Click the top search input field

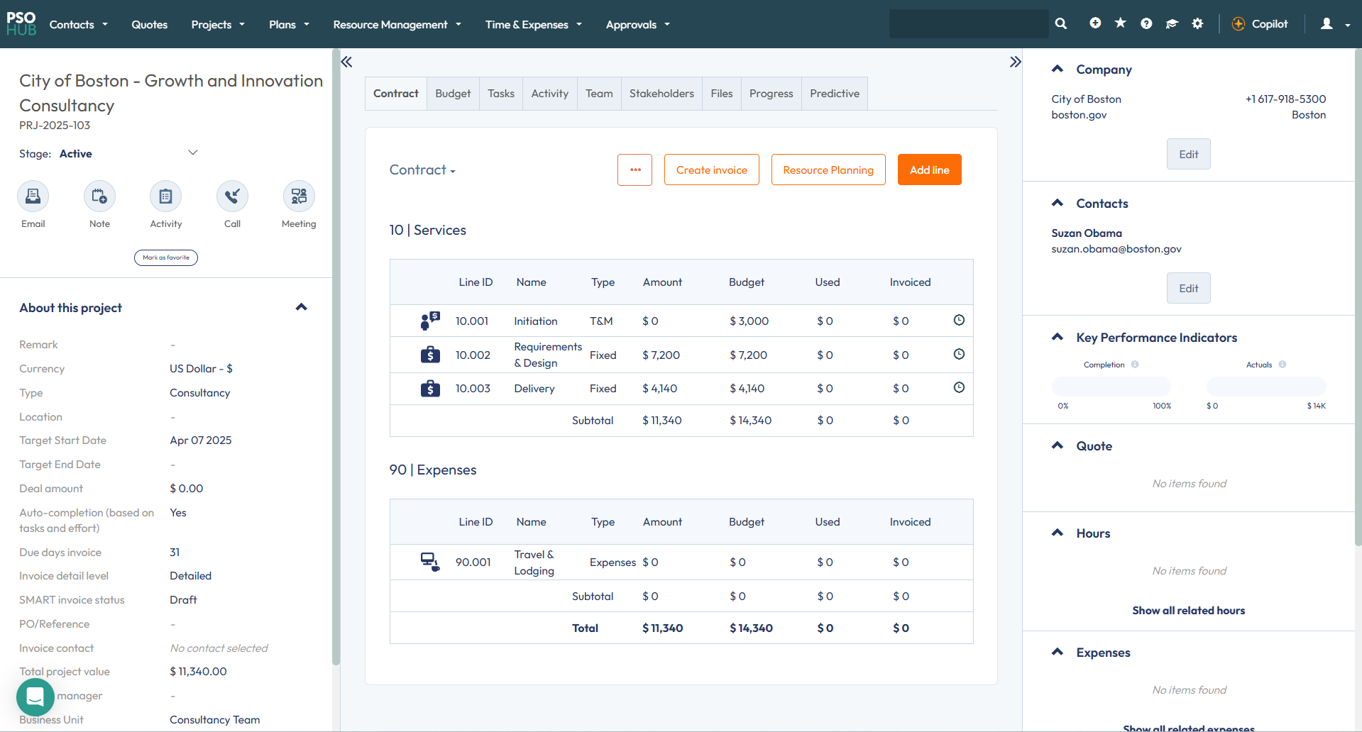point(968,23)
